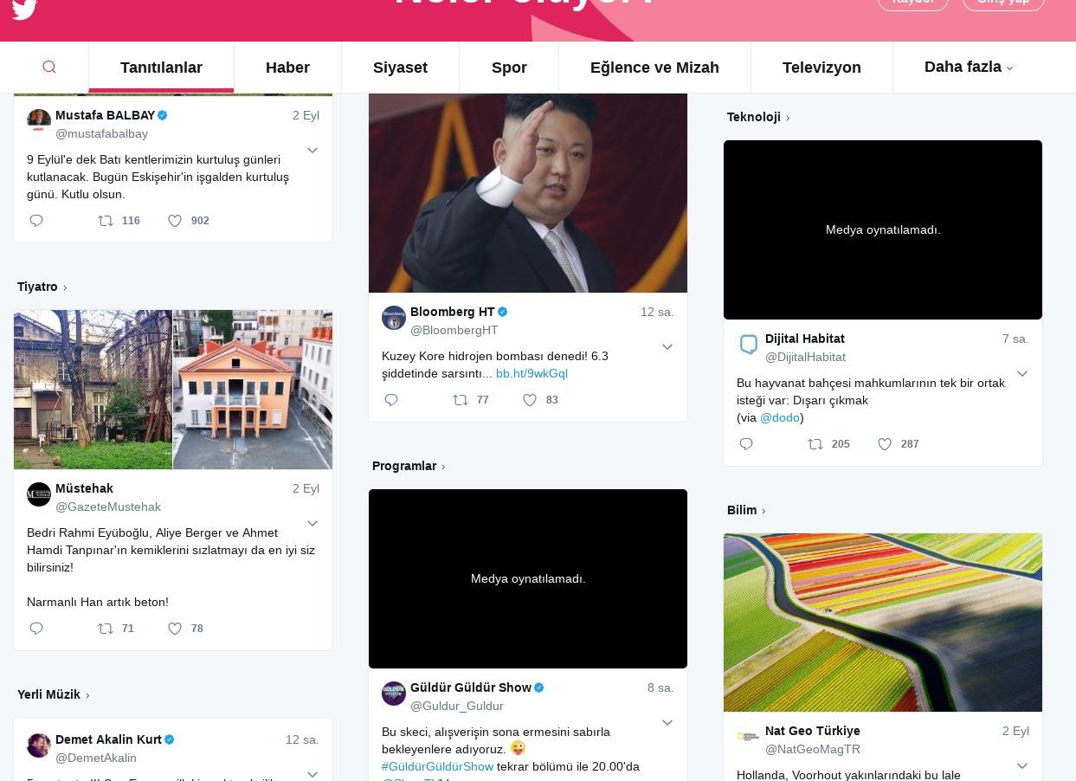The image size is (1076, 781).
Task: Open the menu on Nat Geo Türkiye's tweet
Action: (1022, 766)
